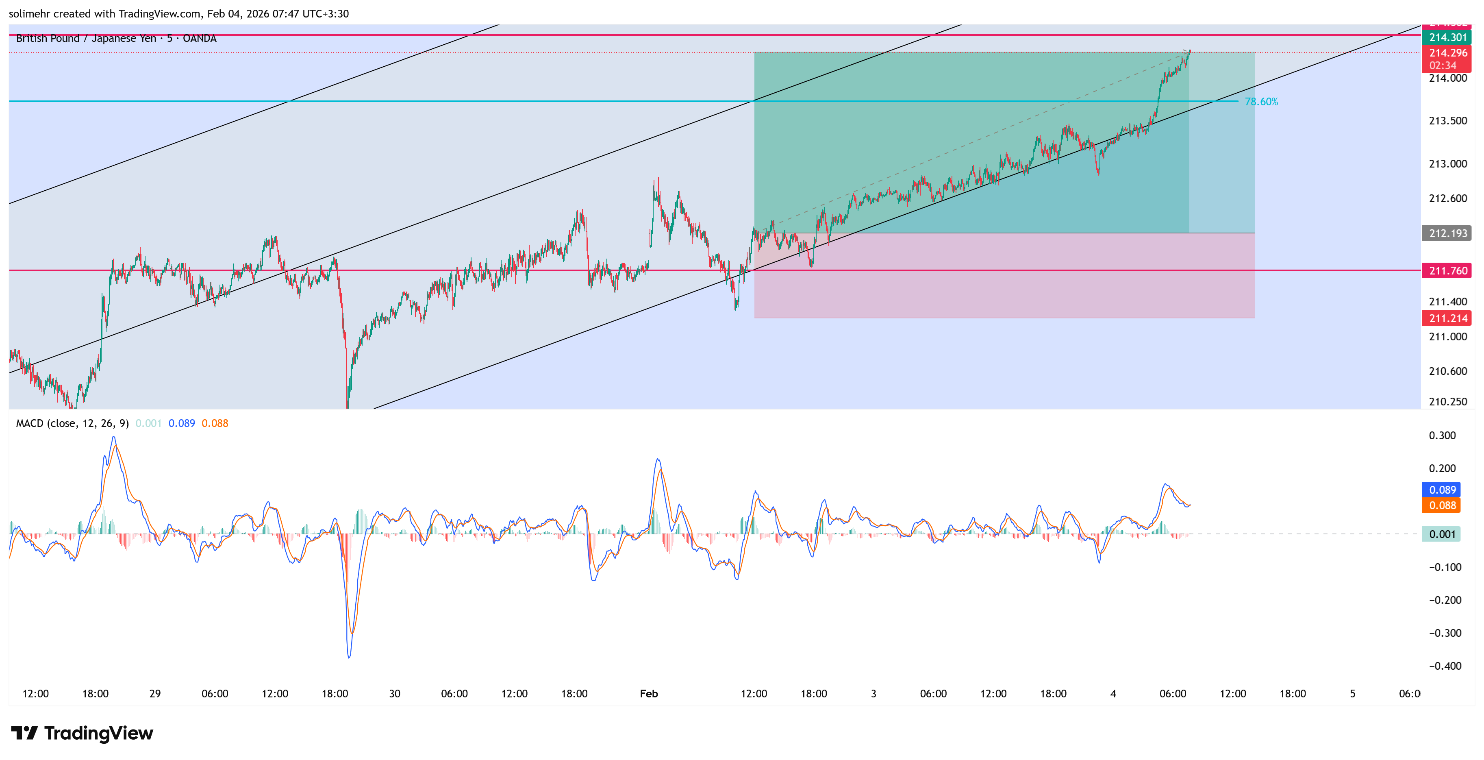Click the 29 date label on time axis
The image size is (1484, 760).
[155, 694]
